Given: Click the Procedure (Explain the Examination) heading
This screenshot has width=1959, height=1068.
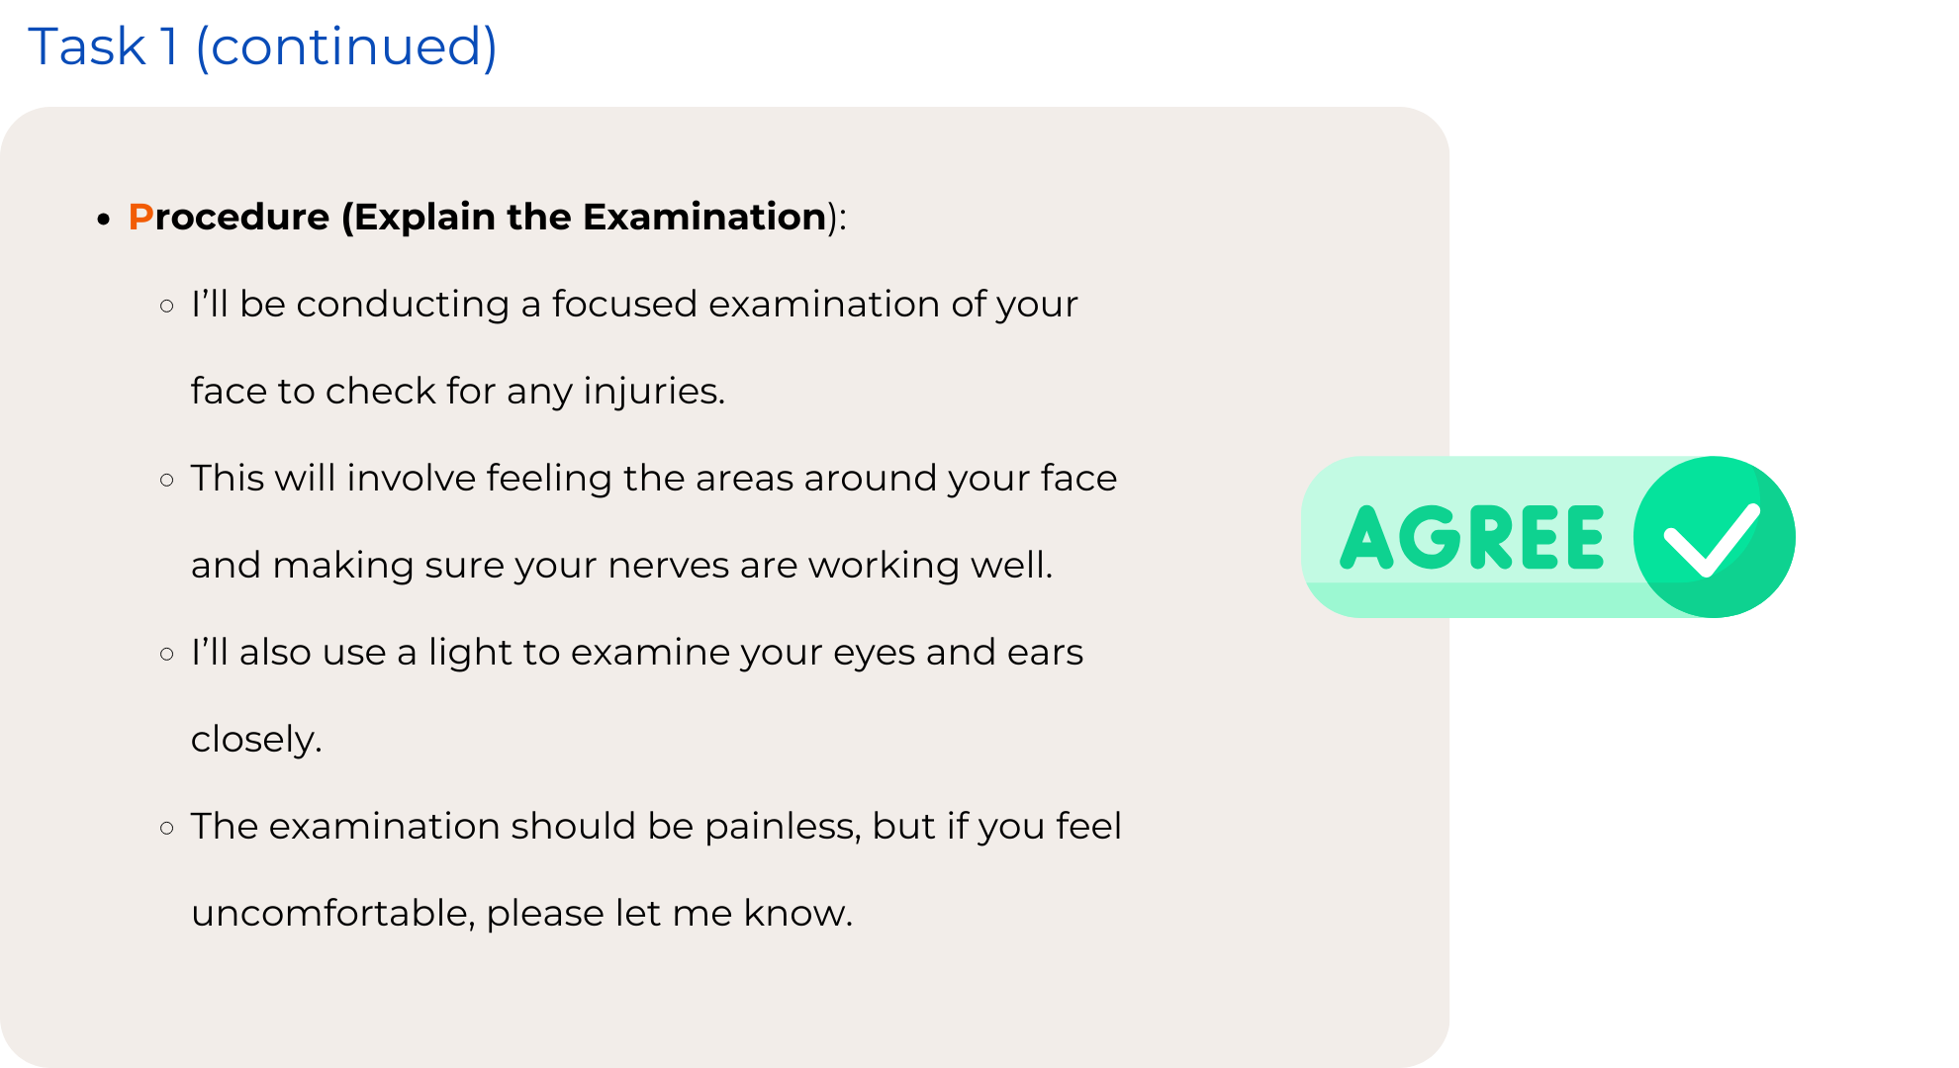Looking at the screenshot, I should tap(488, 217).
